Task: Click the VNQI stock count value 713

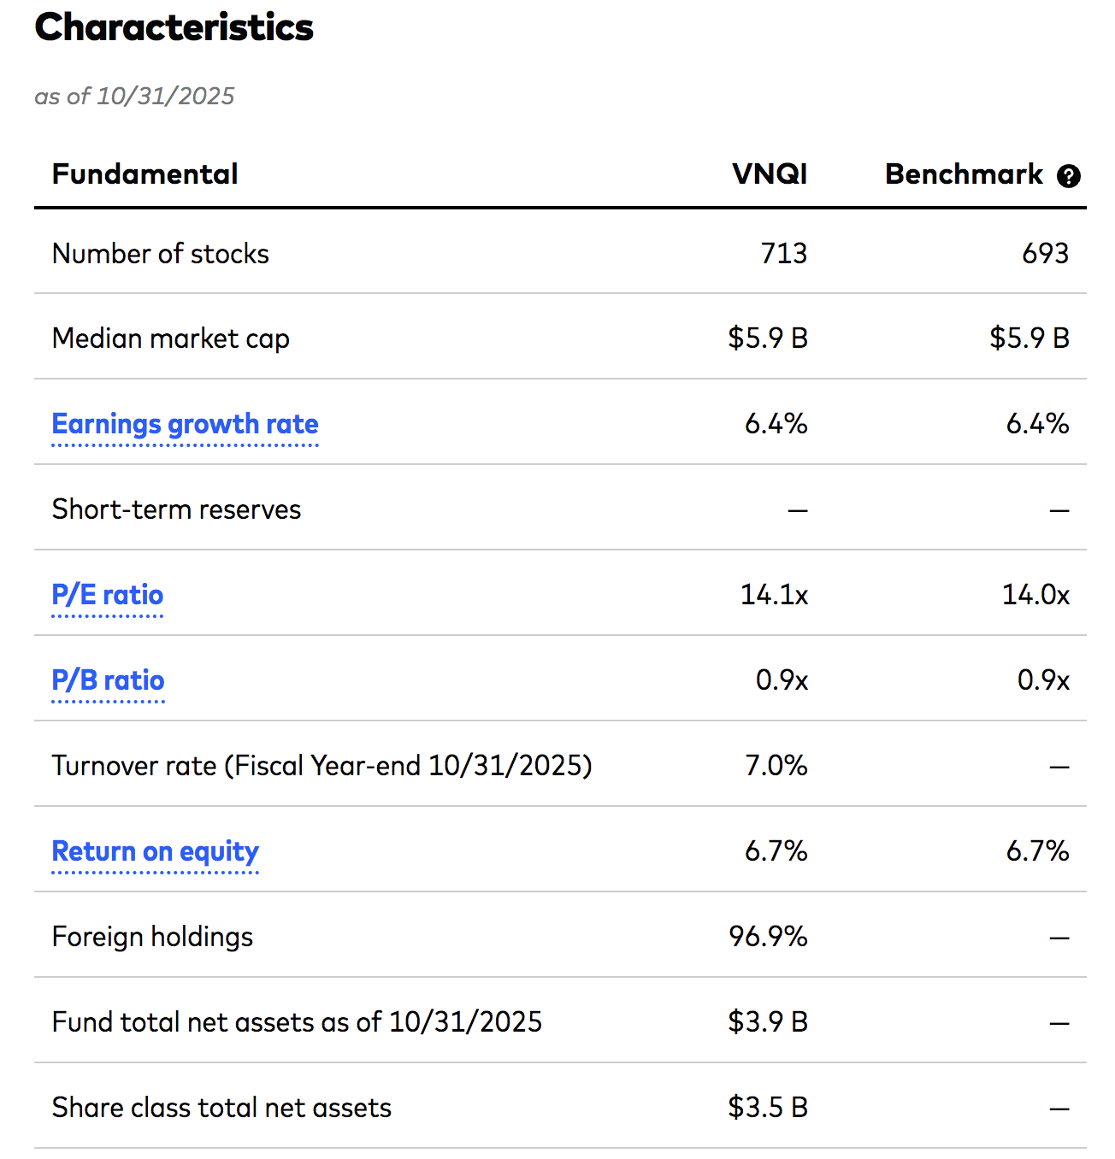Action: coord(784,254)
